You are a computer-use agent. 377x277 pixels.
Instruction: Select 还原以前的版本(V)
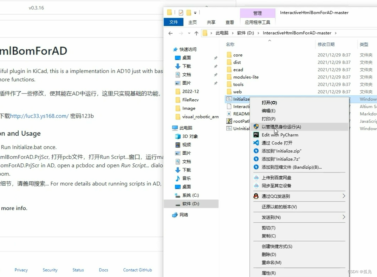point(299,207)
